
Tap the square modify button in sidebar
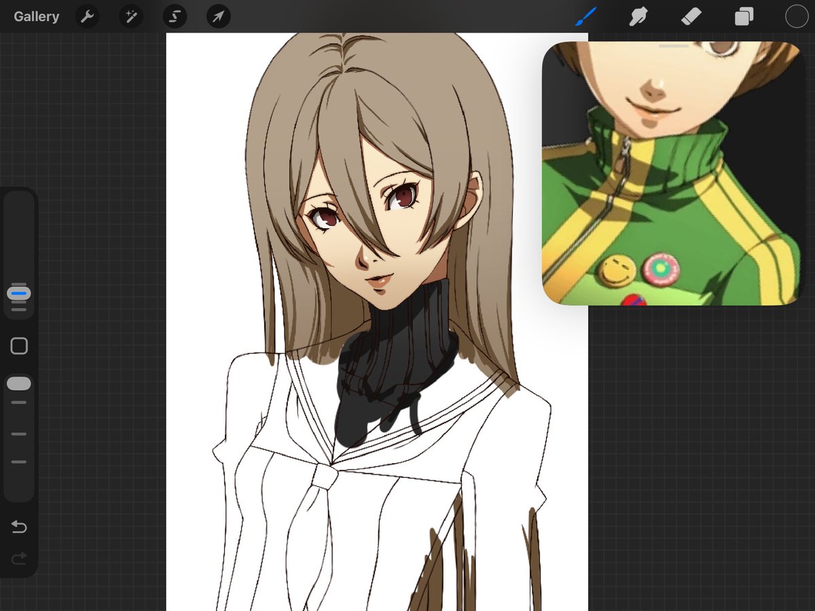[19, 346]
